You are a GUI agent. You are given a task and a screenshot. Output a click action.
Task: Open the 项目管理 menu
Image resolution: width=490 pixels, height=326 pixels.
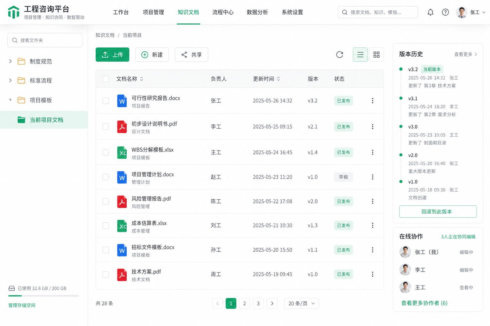coord(153,12)
